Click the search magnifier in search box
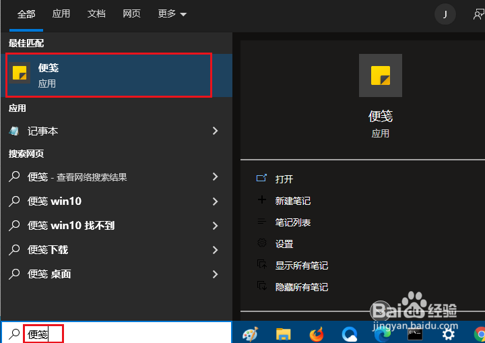Viewport: 485px width, 343px height. [x=14, y=334]
